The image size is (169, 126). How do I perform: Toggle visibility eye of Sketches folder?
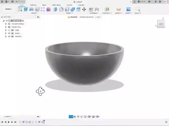pyautogui.click(x=9, y=37)
